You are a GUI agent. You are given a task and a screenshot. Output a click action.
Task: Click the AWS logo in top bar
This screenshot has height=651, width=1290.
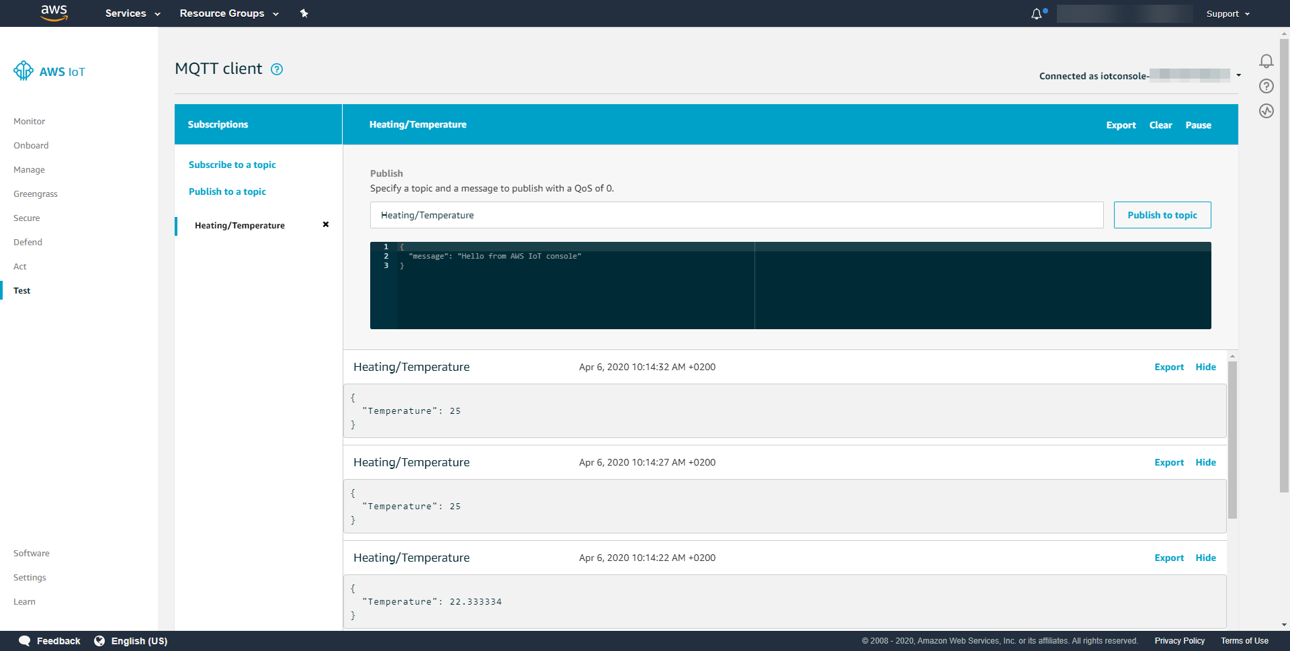pyautogui.click(x=54, y=13)
